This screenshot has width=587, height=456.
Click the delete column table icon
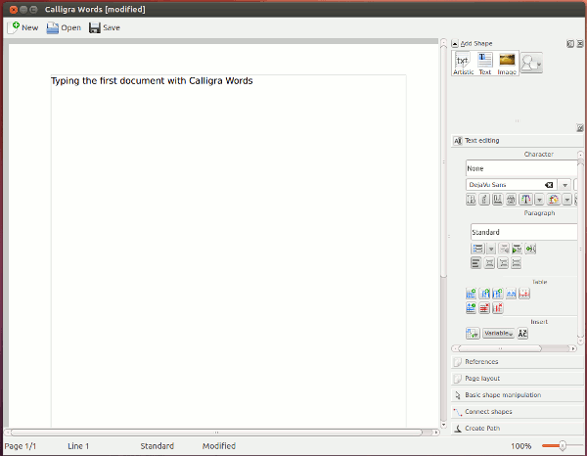[x=498, y=308]
